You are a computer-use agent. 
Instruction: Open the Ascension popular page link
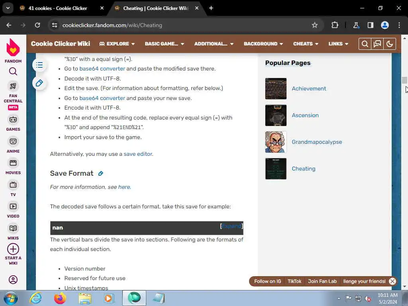pos(305,115)
